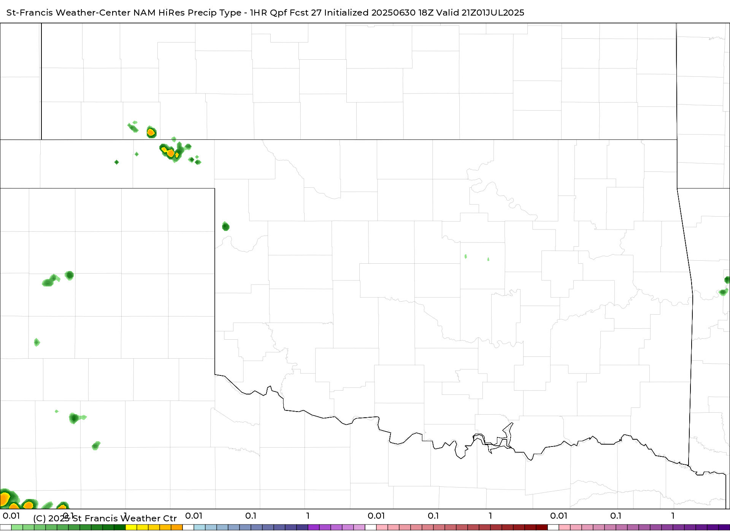
Task: Select the darkest indigo swatch ending the legend
Action: click(724, 527)
